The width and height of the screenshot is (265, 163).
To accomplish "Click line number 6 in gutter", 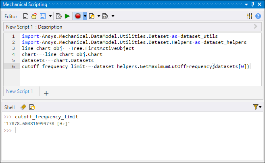I will [x=13, y=66].
